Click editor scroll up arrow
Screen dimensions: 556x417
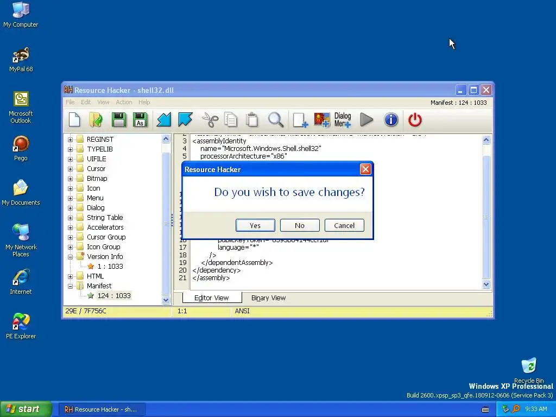(486, 140)
